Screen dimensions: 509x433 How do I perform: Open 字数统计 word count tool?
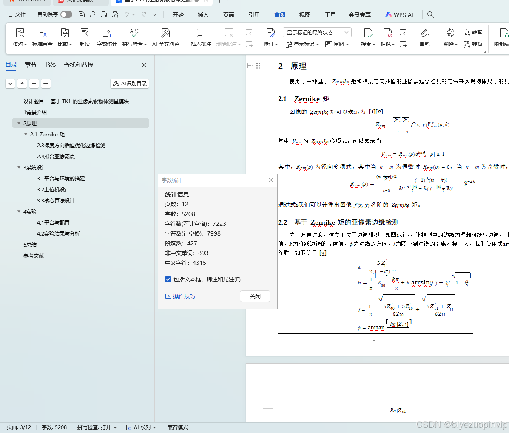107,37
